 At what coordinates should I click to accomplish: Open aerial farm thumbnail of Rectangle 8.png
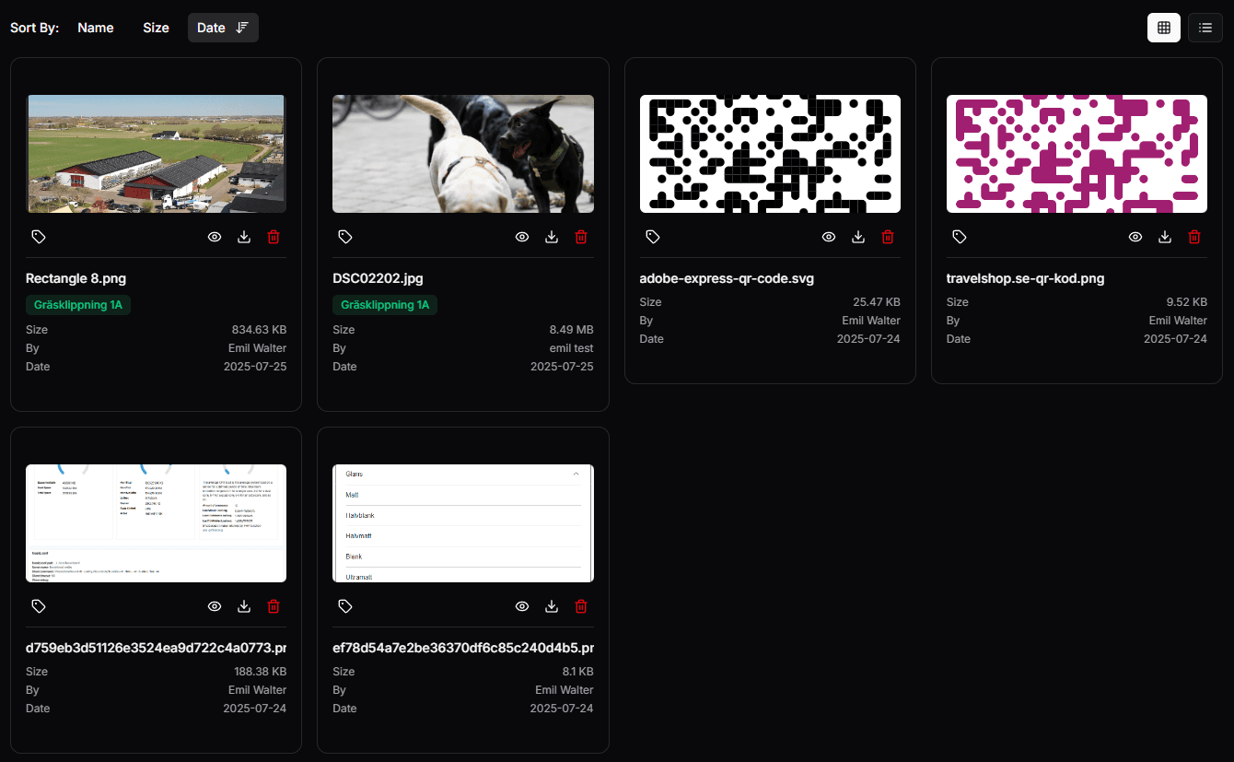pos(156,154)
